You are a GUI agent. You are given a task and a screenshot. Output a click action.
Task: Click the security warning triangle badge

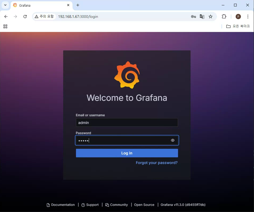(44, 17)
